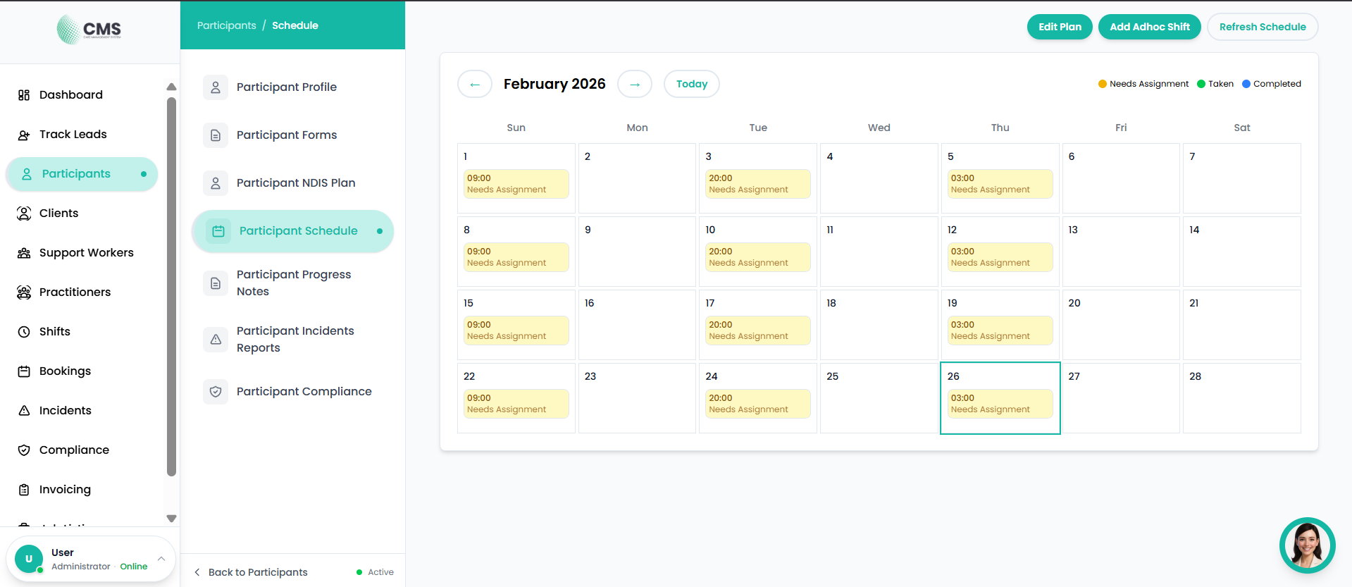Click the Bookings calendar icon
Screen dimensions: 1352x587
coord(24,371)
